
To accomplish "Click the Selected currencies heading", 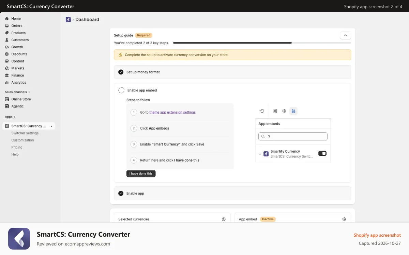I will (x=134, y=219).
